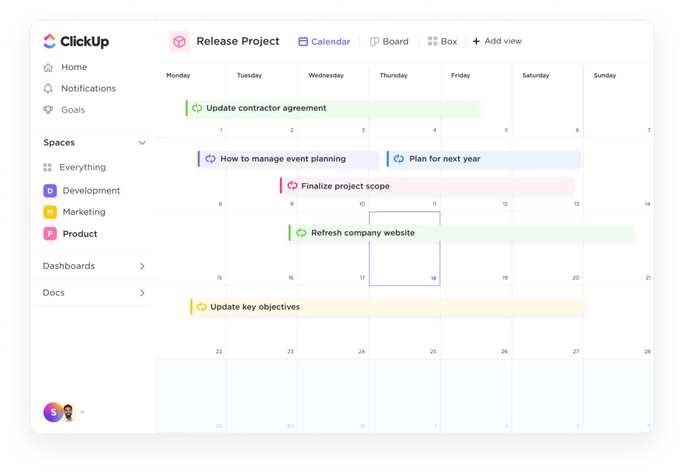Open the Dashboards section label
684x474 pixels.
69,266
